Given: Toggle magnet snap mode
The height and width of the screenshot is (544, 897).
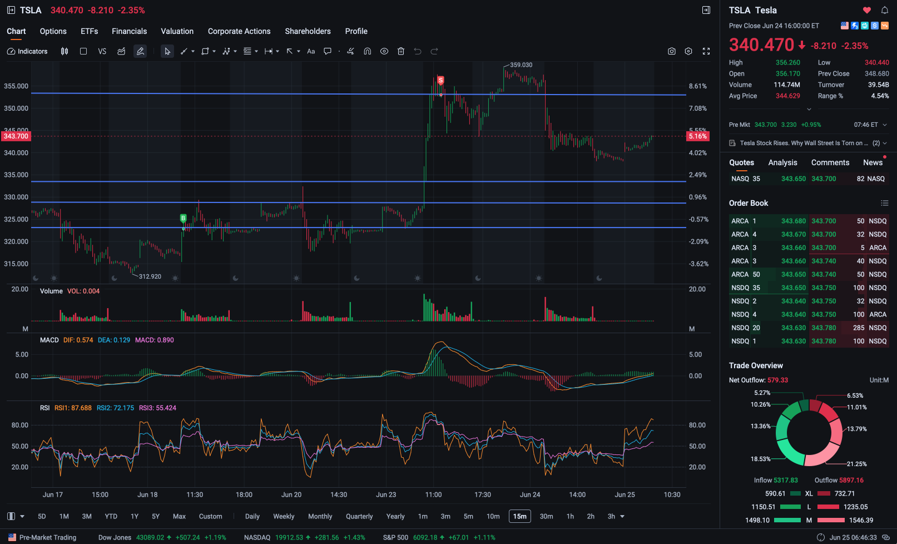Looking at the screenshot, I should coord(368,51).
